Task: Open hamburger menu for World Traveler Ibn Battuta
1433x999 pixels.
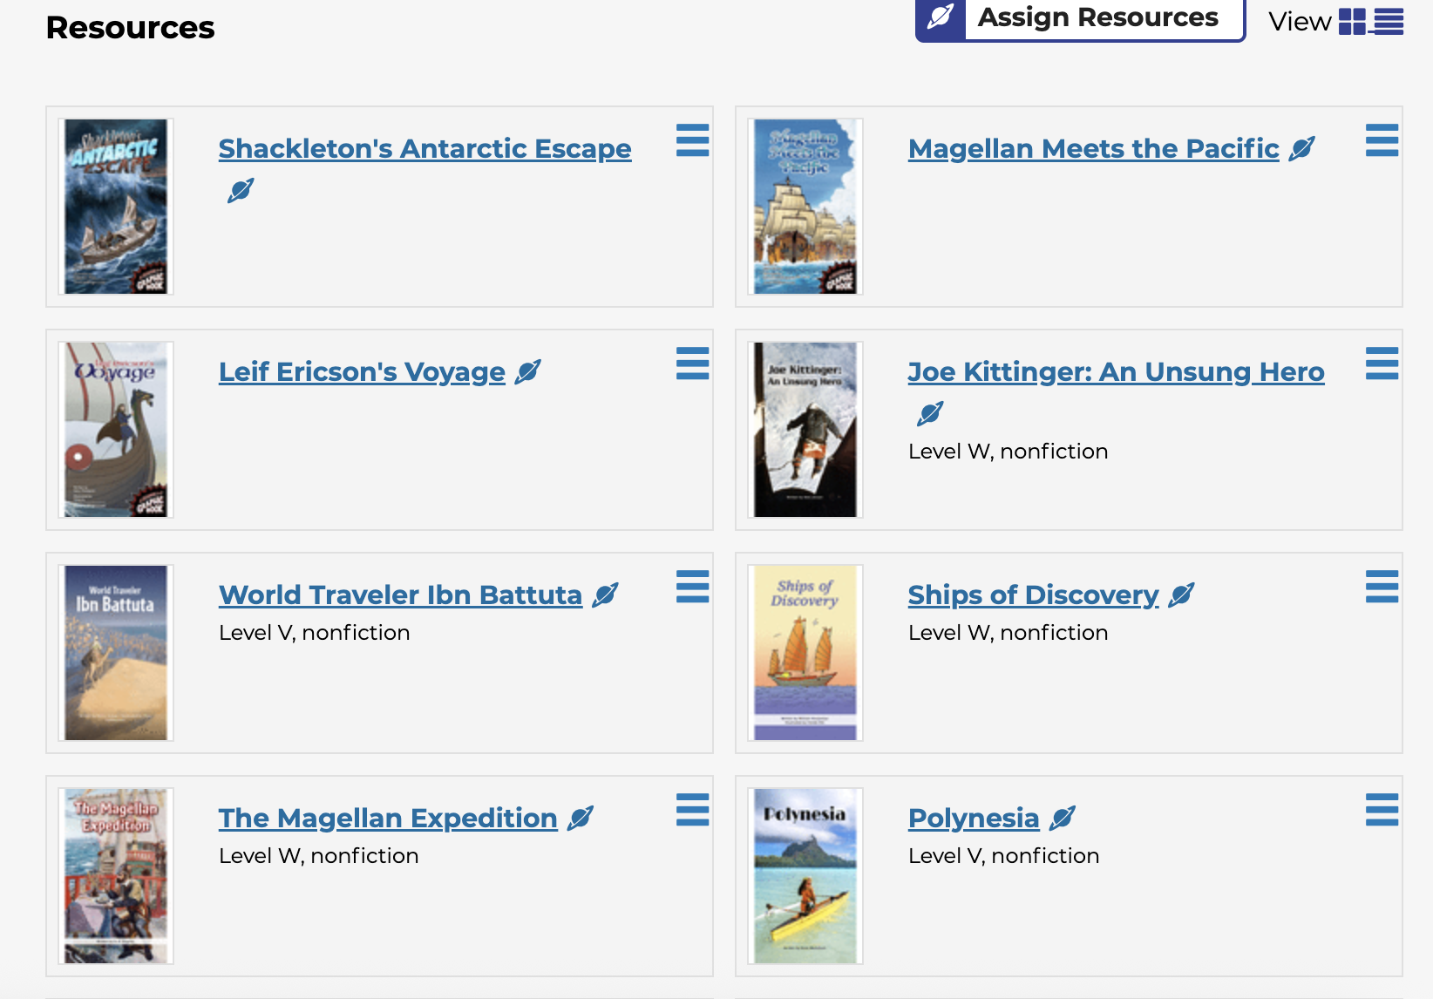Action: click(692, 587)
